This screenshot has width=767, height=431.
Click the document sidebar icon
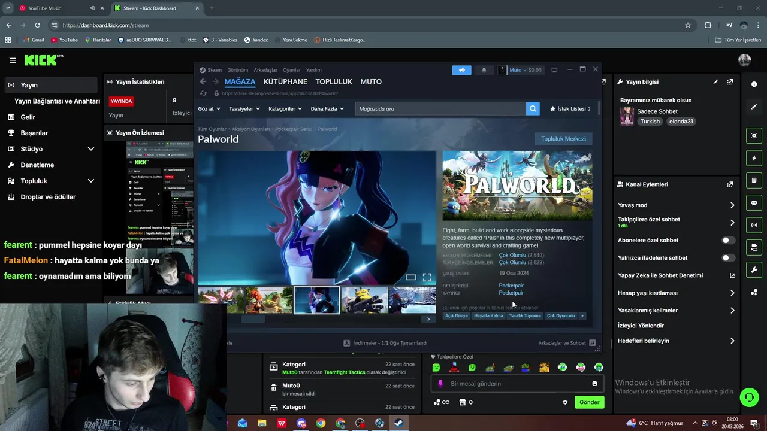tap(754, 180)
